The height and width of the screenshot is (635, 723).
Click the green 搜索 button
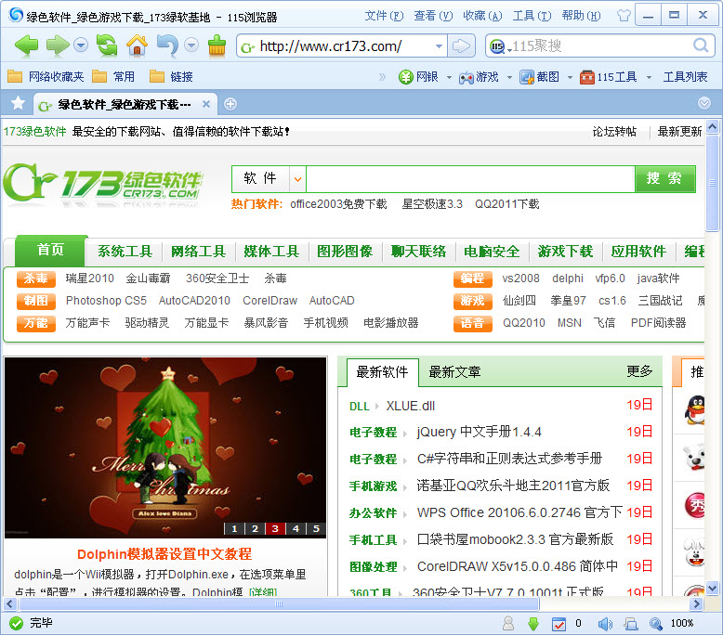664,178
